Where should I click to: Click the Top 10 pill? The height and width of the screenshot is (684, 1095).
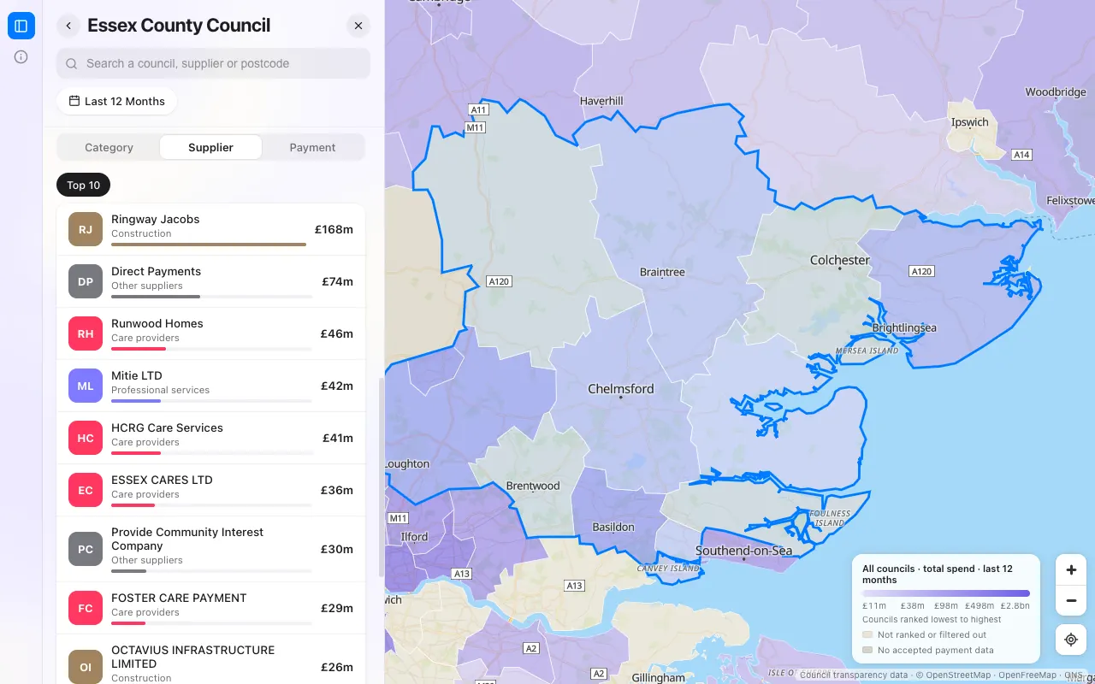pyautogui.click(x=83, y=185)
